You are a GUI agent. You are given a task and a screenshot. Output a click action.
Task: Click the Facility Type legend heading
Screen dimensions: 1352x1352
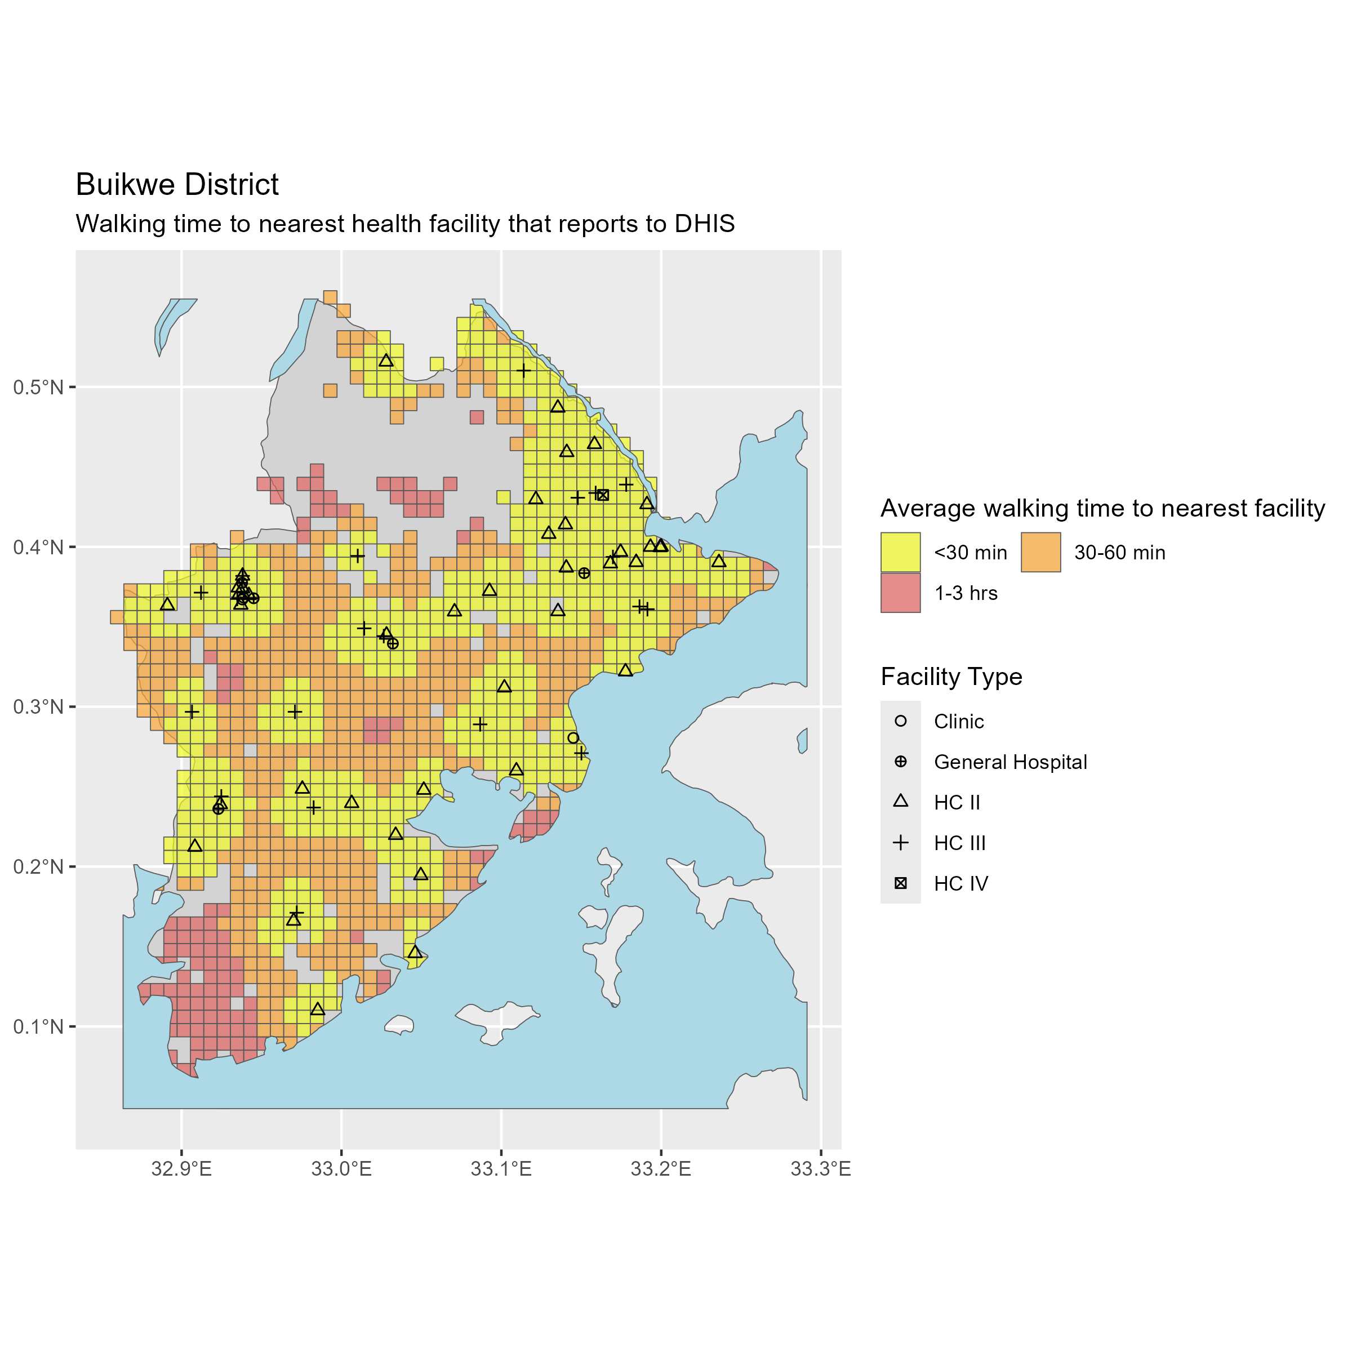[x=951, y=677]
